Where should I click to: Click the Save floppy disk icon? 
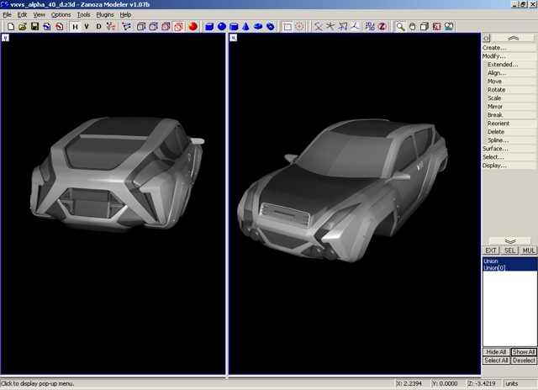[x=34, y=27]
